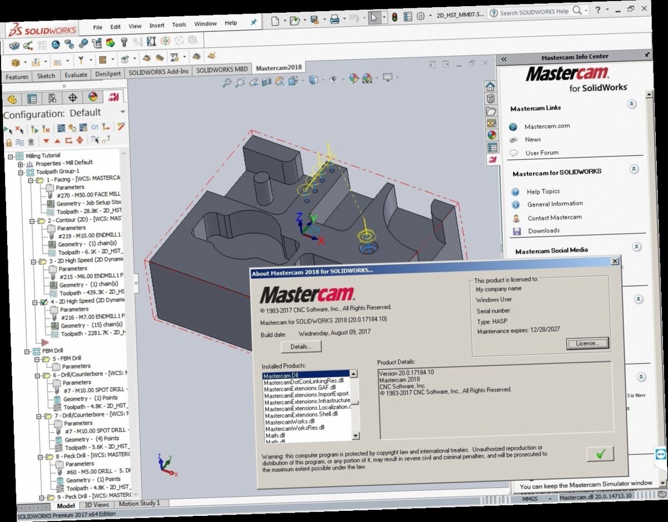The height and width of the screenshot is (522, 668).
Task: Click the Print icon
Action: (x=335, y=19)
